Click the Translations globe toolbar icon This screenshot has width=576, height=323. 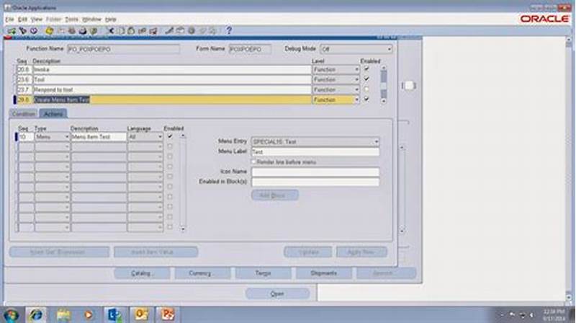point(191,31)
